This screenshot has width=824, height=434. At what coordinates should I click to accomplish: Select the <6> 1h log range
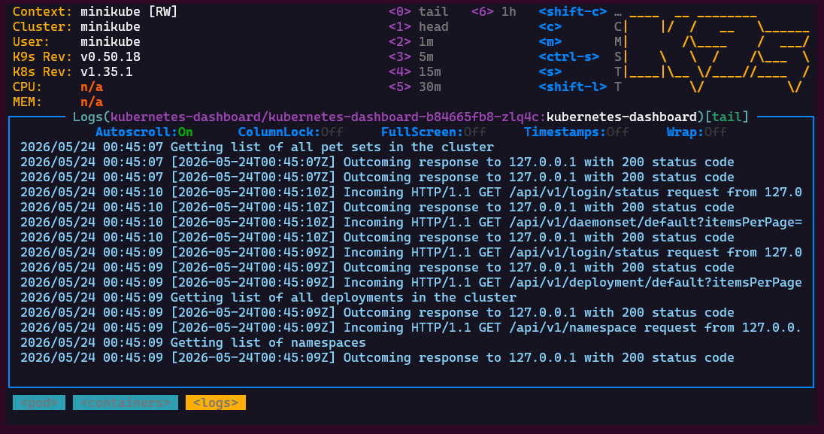(x=494, y=11)
